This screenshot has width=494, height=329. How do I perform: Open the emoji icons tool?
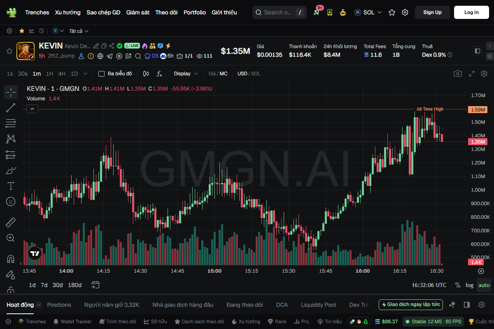pos(11,202)
